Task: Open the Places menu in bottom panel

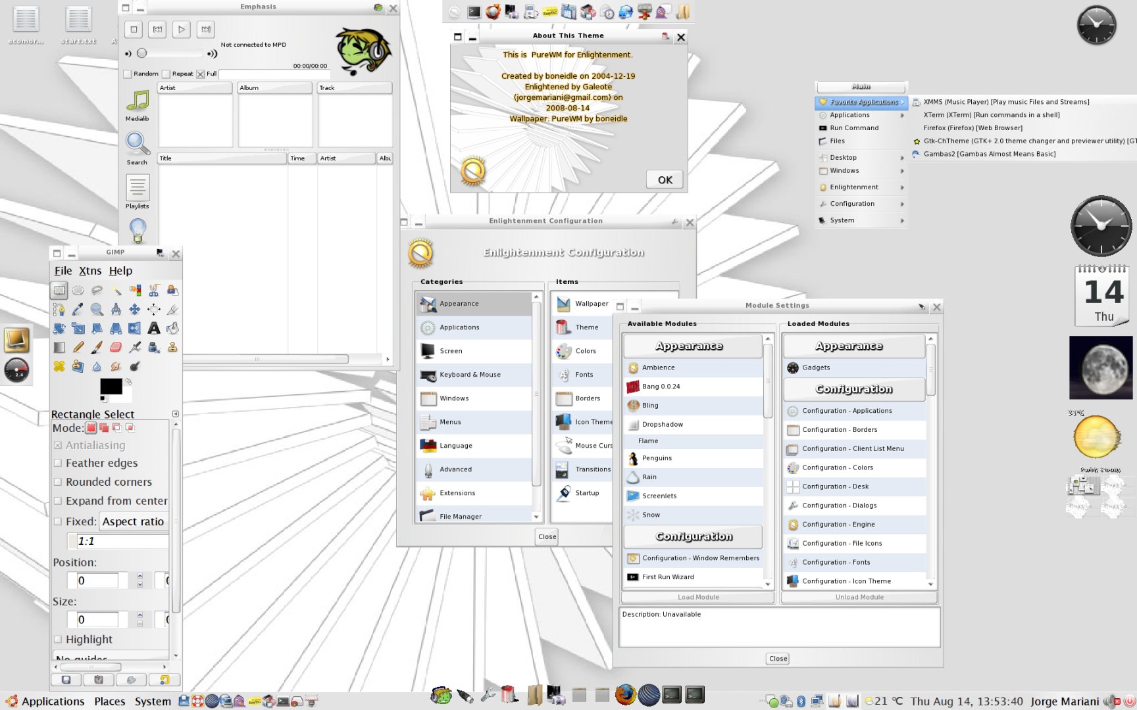Action: click(x=109, y=701)
